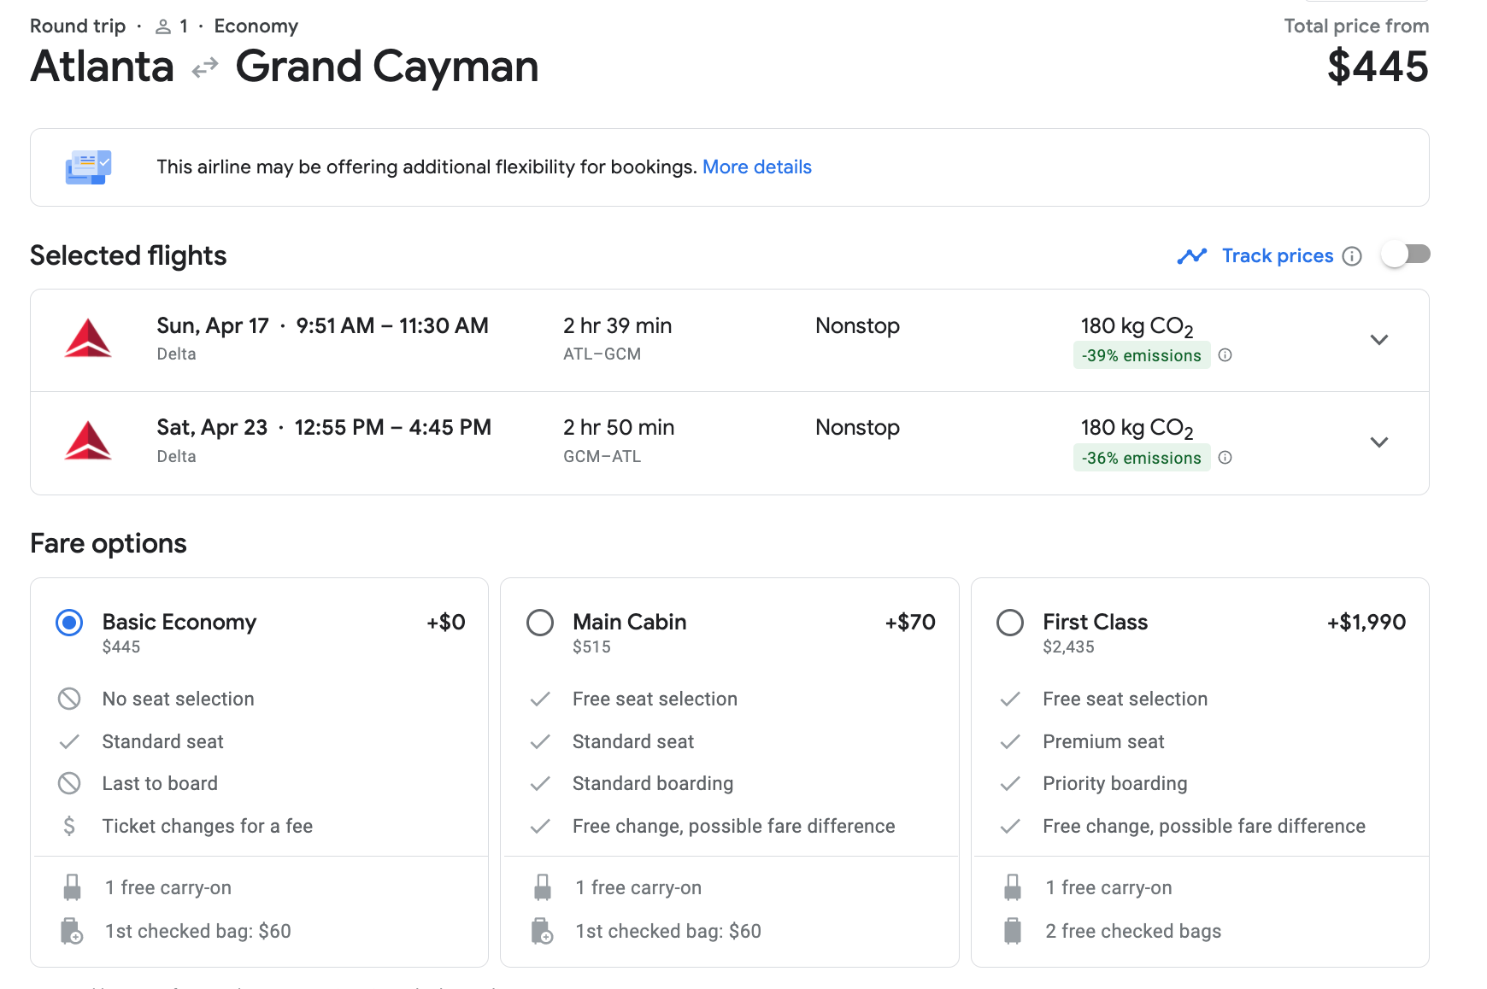The image size is (1487, 989).
Task: Click the round trip arrows between city names
Action: [205, 67]
